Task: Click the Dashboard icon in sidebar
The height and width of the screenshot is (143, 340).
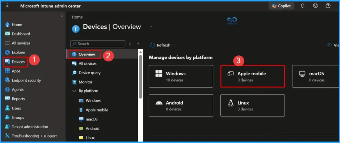Action: pyautogui.click(x=7, y=34)
